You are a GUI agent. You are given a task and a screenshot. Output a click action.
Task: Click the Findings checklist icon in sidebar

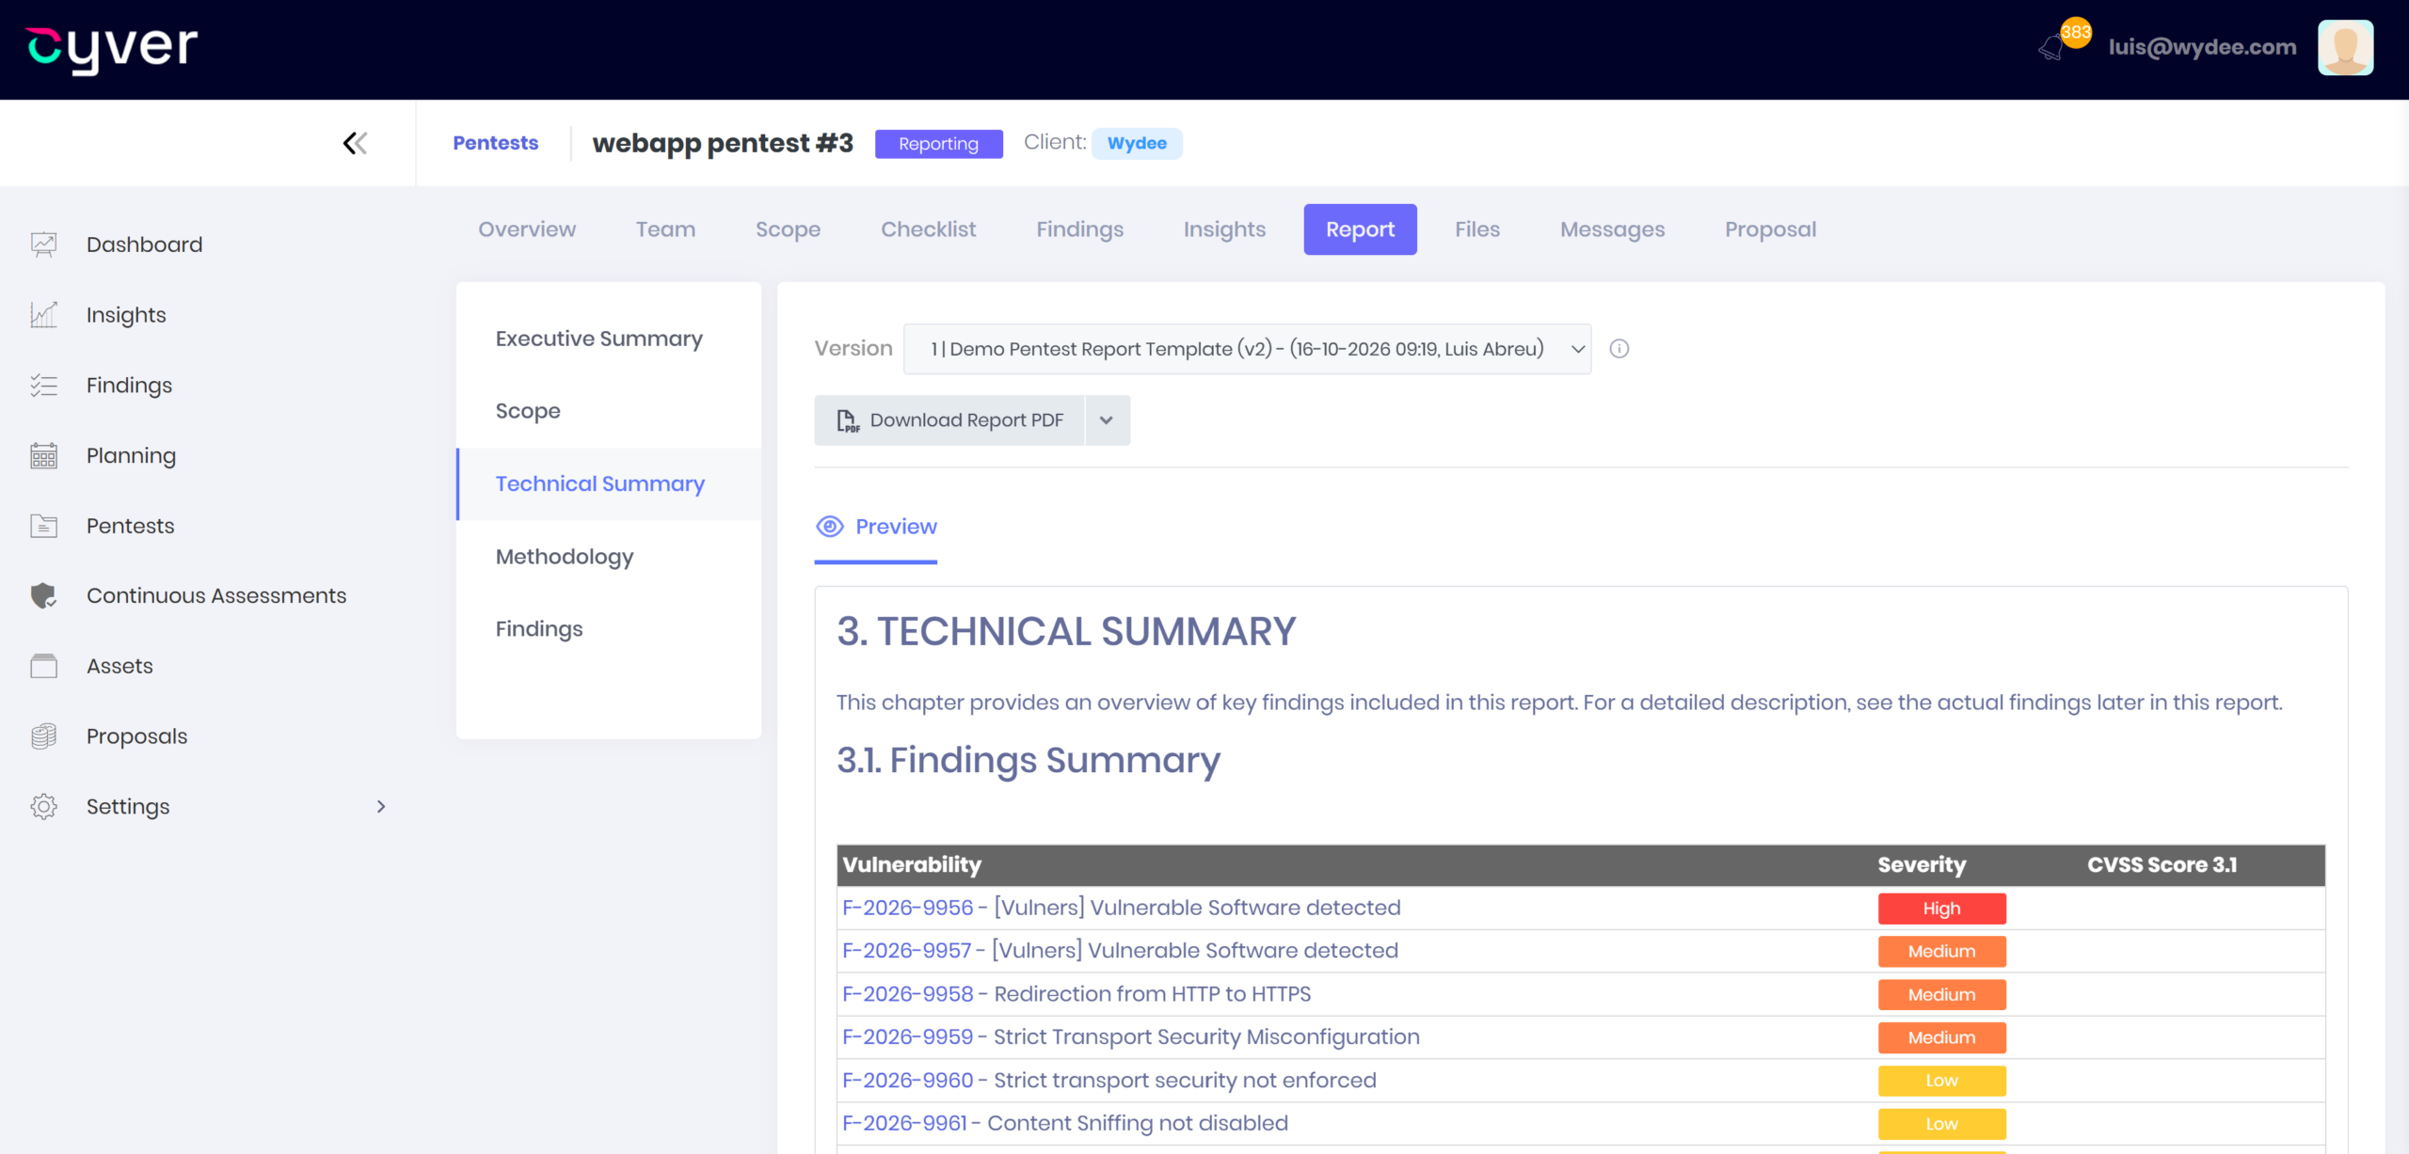point(43,386)
